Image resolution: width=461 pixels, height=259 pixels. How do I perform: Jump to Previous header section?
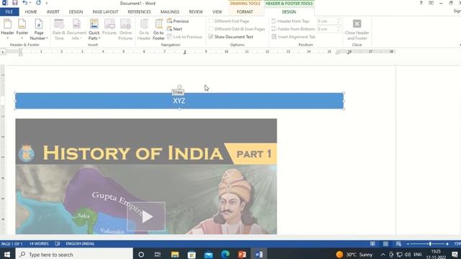click(x=178, y=21)
